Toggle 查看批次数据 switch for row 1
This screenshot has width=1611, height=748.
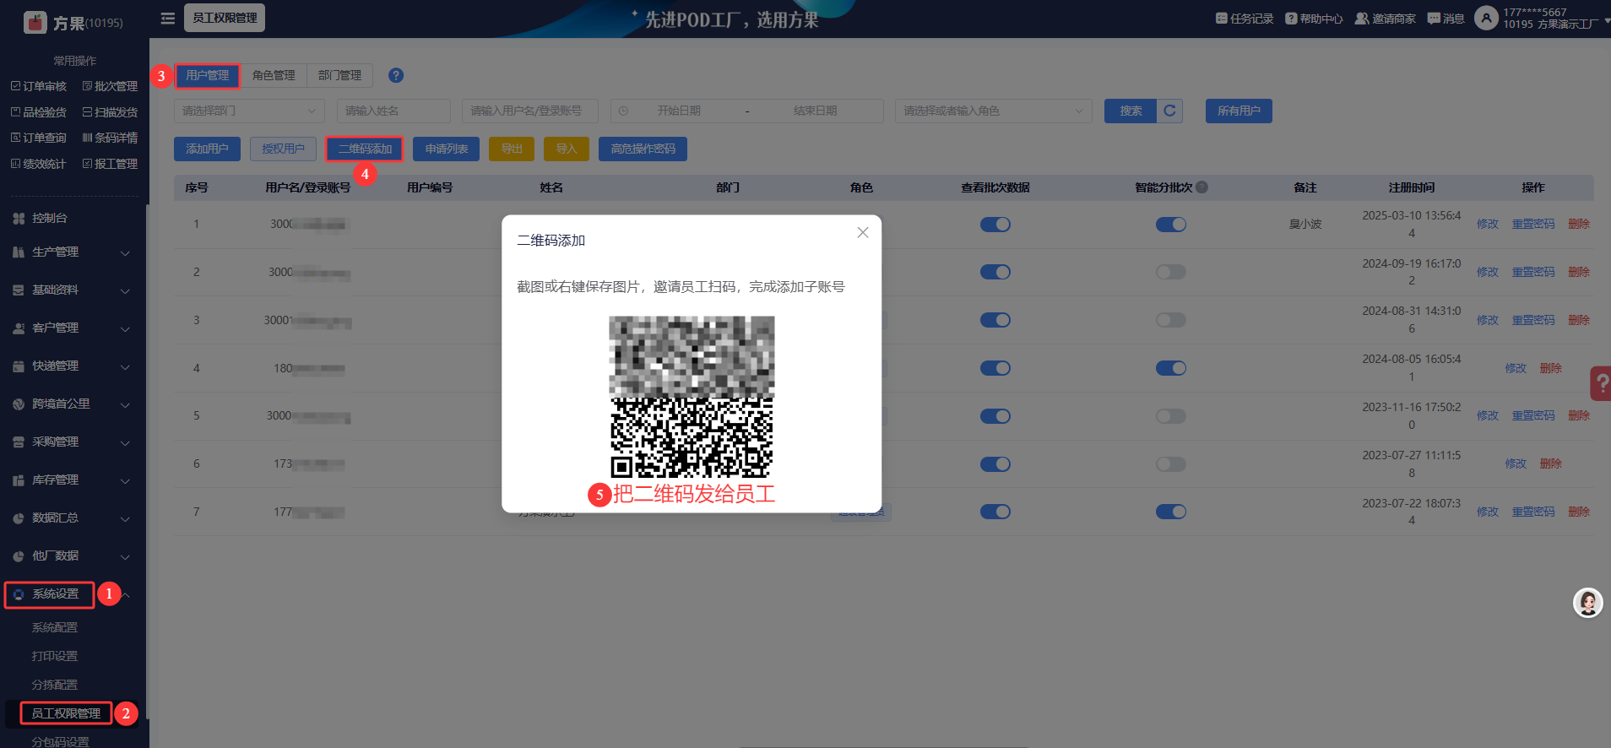(995, 225)
